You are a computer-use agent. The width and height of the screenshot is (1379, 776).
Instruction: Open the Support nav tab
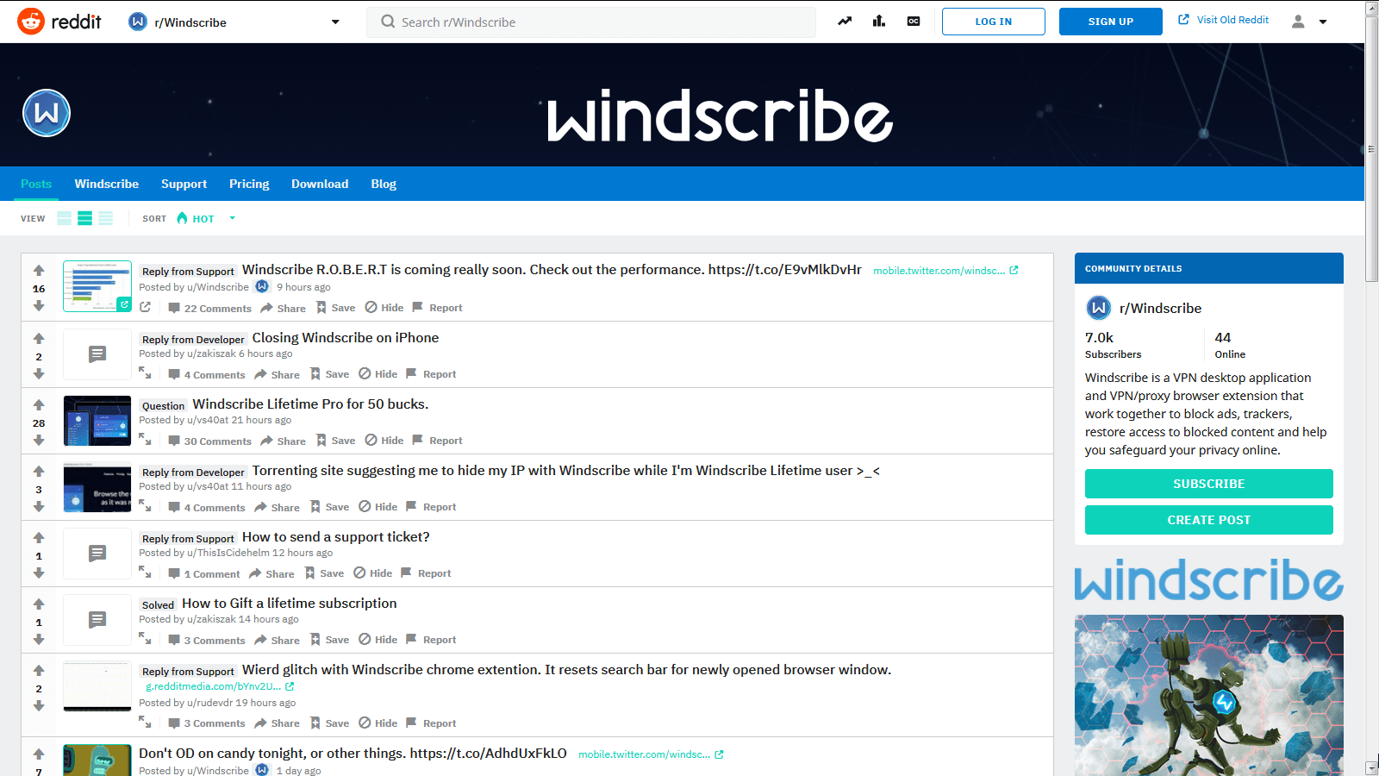(x=184, y=184)
